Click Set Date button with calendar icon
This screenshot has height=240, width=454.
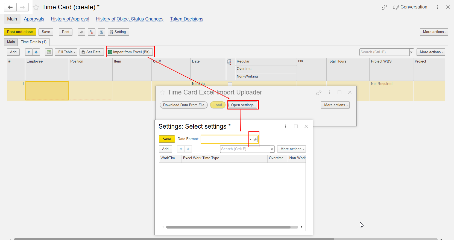pos(92,52)
